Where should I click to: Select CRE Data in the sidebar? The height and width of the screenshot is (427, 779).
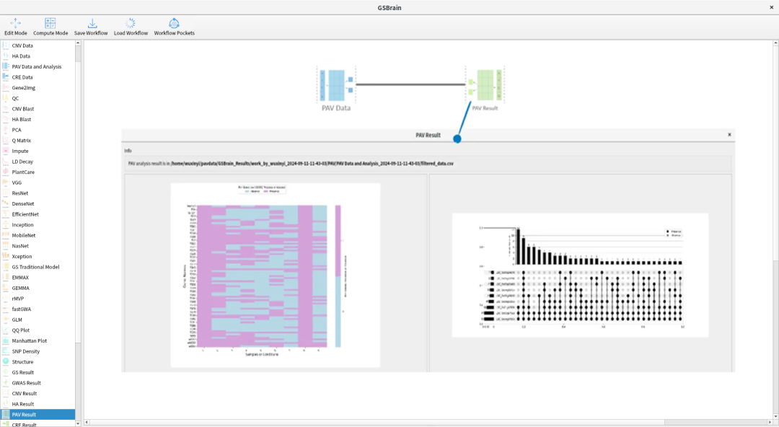(38, 77)
